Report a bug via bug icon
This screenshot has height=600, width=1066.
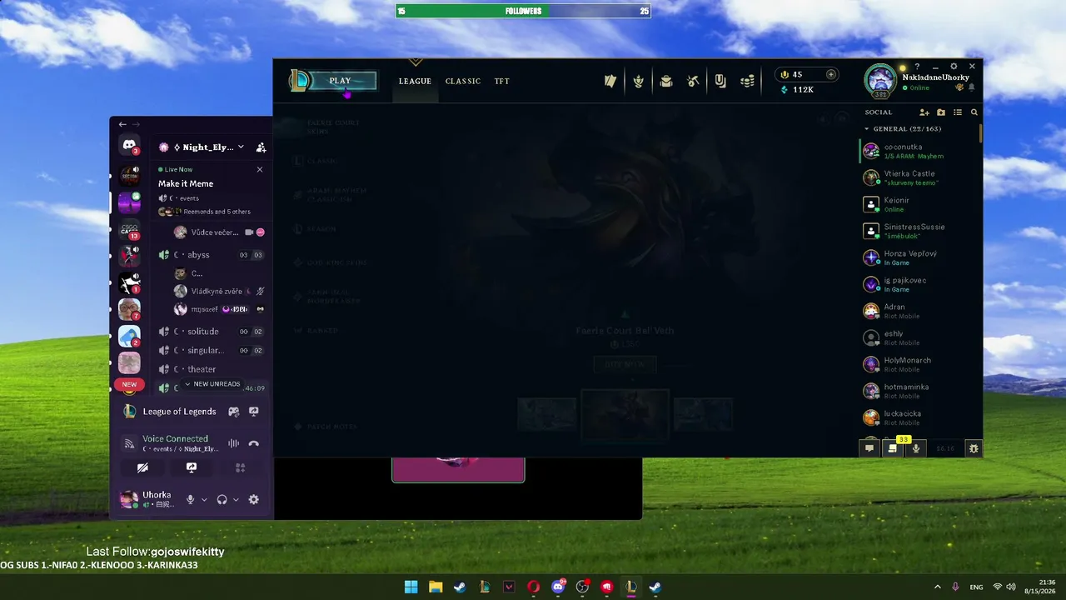point(974,448)
